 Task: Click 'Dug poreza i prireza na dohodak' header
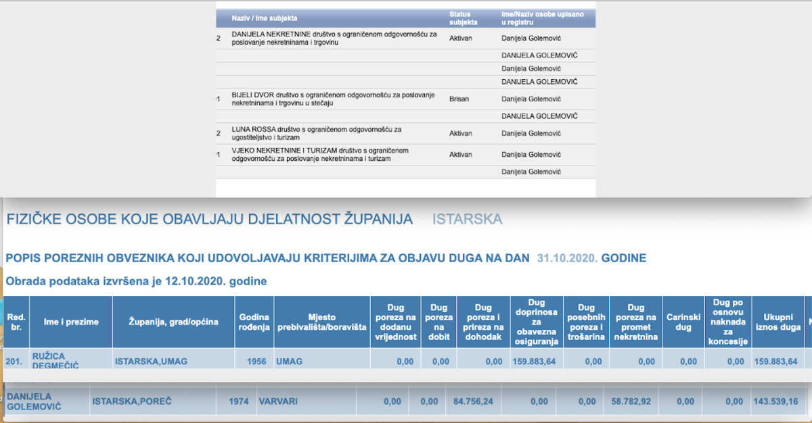click(483, 322)
